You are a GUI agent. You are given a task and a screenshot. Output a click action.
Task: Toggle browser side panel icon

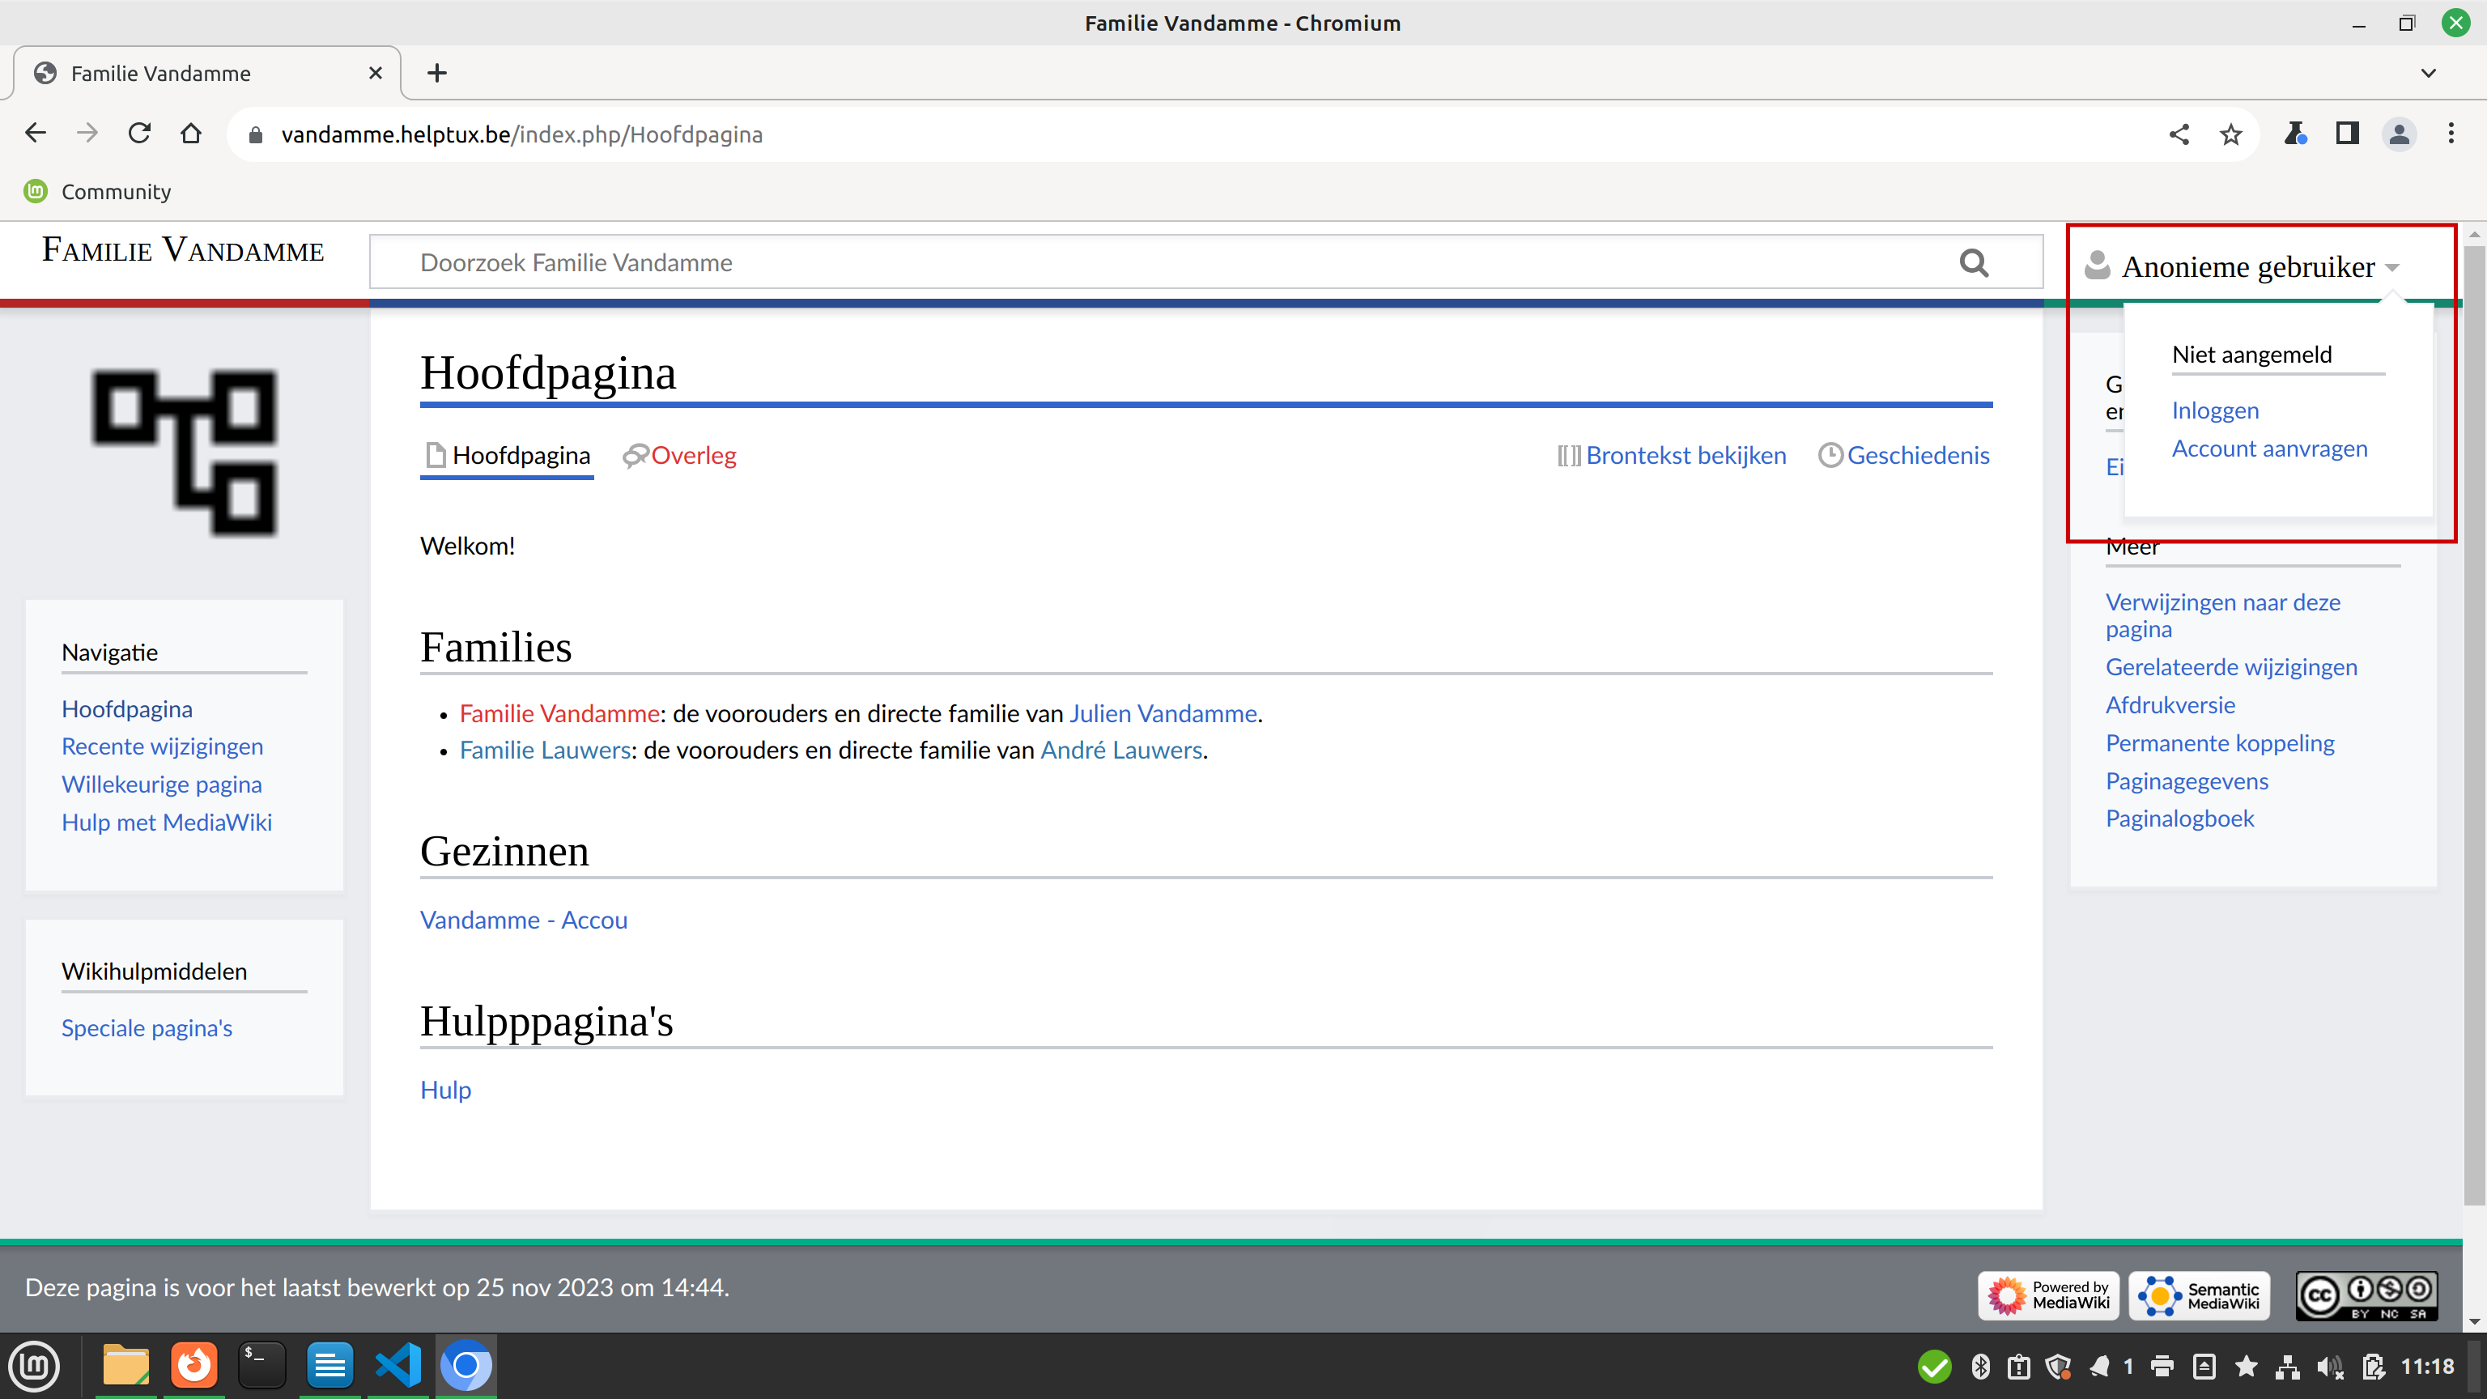point(2347,134)
